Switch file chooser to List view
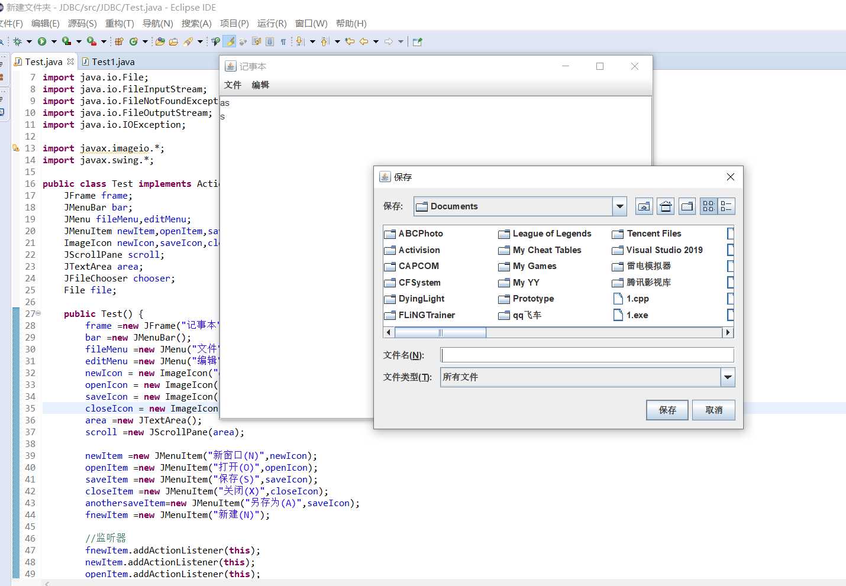The width and height of the screenshot is (846, 586). coord(708,206)
